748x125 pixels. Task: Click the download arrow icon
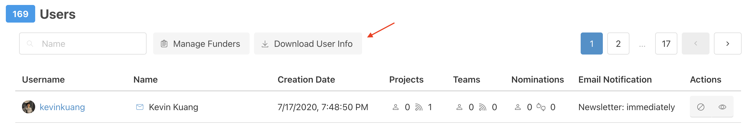(265, 44)
